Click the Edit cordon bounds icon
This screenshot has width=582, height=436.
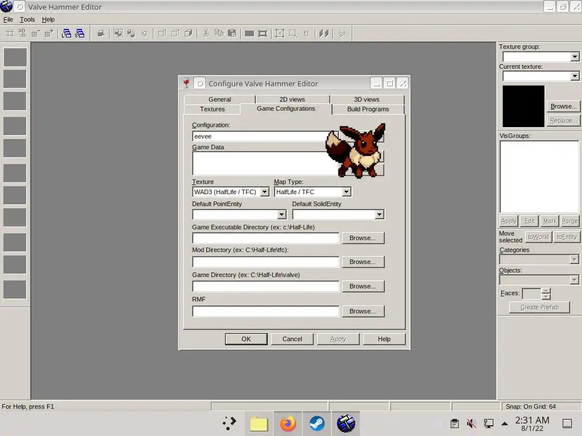[263, 33]
